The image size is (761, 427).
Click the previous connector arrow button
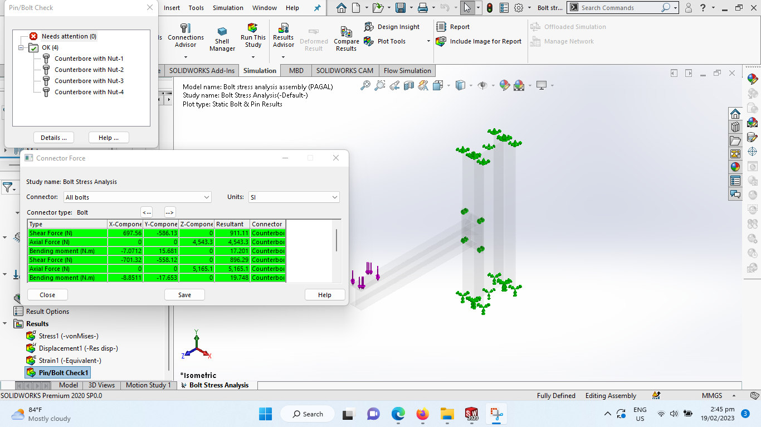pyautogui.click(x=147, y=212)
